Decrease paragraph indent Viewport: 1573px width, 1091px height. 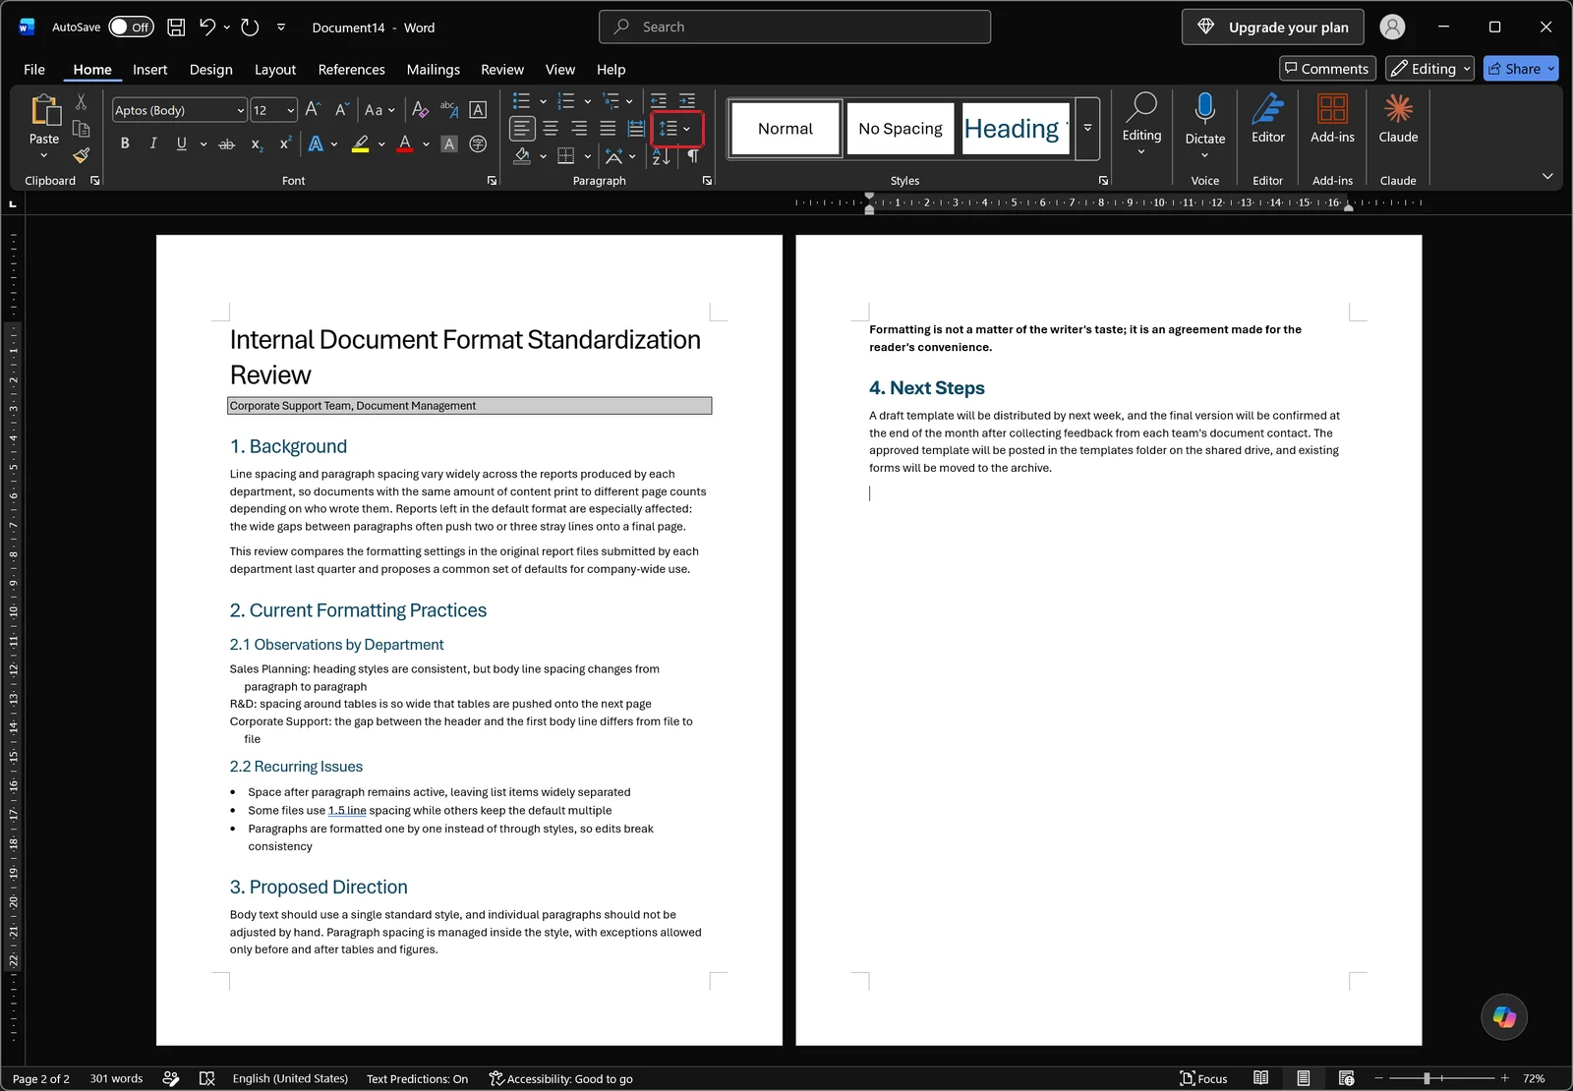pyautogui.click(x=659, y=101)
